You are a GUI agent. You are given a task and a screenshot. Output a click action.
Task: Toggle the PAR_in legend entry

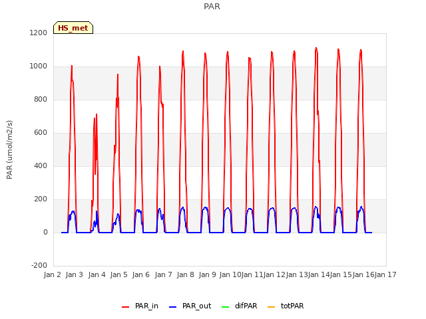click(x=140, y=306)
